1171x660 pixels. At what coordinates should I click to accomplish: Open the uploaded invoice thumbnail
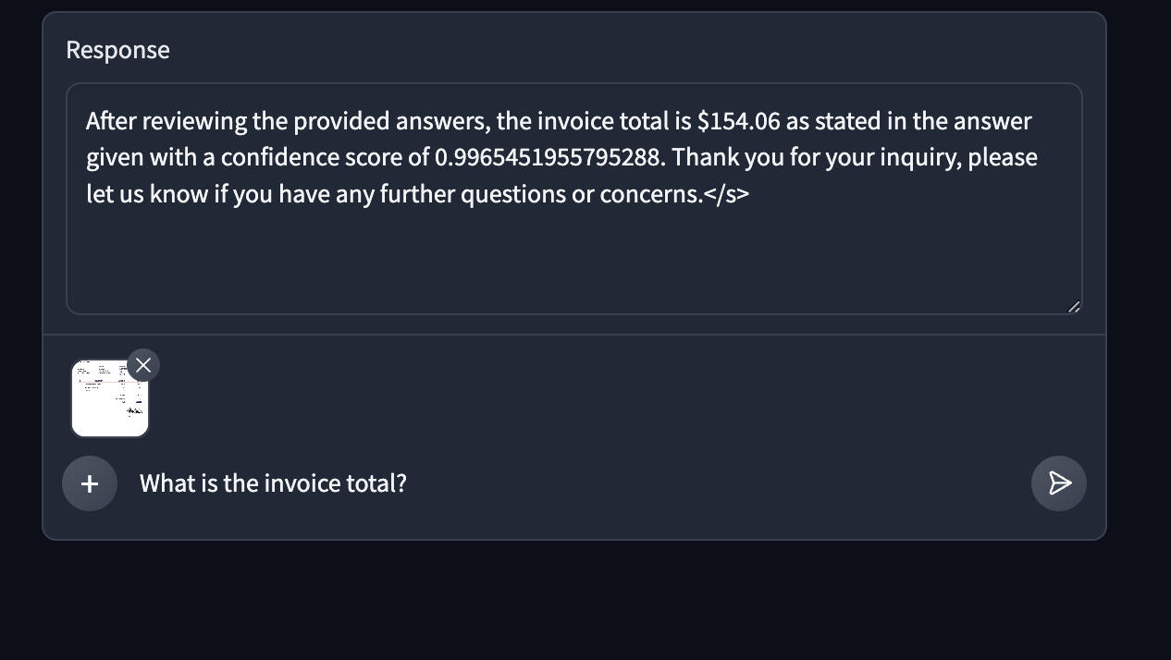[109, 400]
